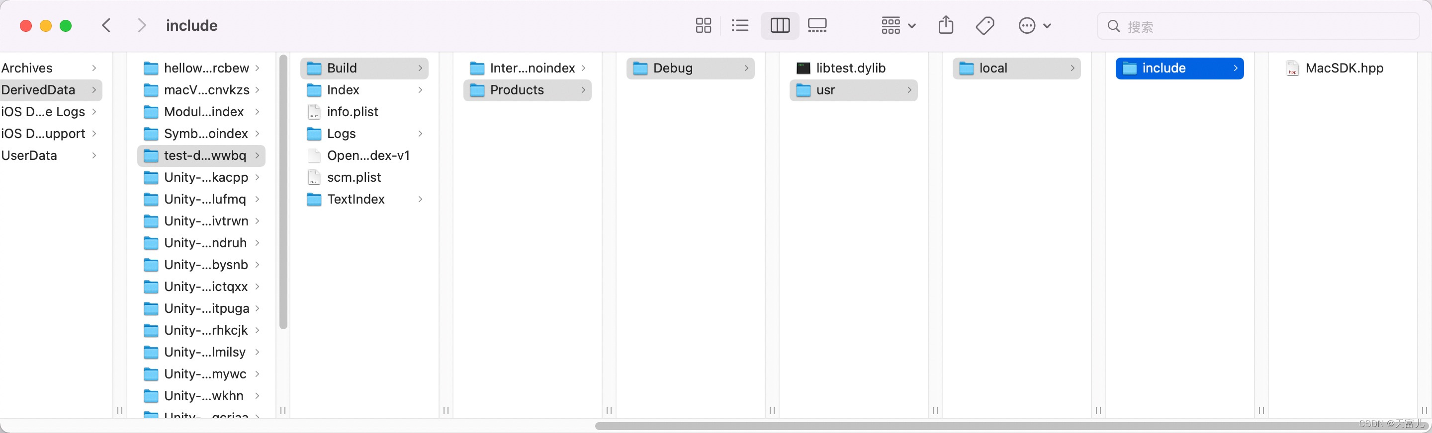This screenshot has width=1432, height=433.
Task: Expand Build folder via its chevron
Action: tap(420, 68)
